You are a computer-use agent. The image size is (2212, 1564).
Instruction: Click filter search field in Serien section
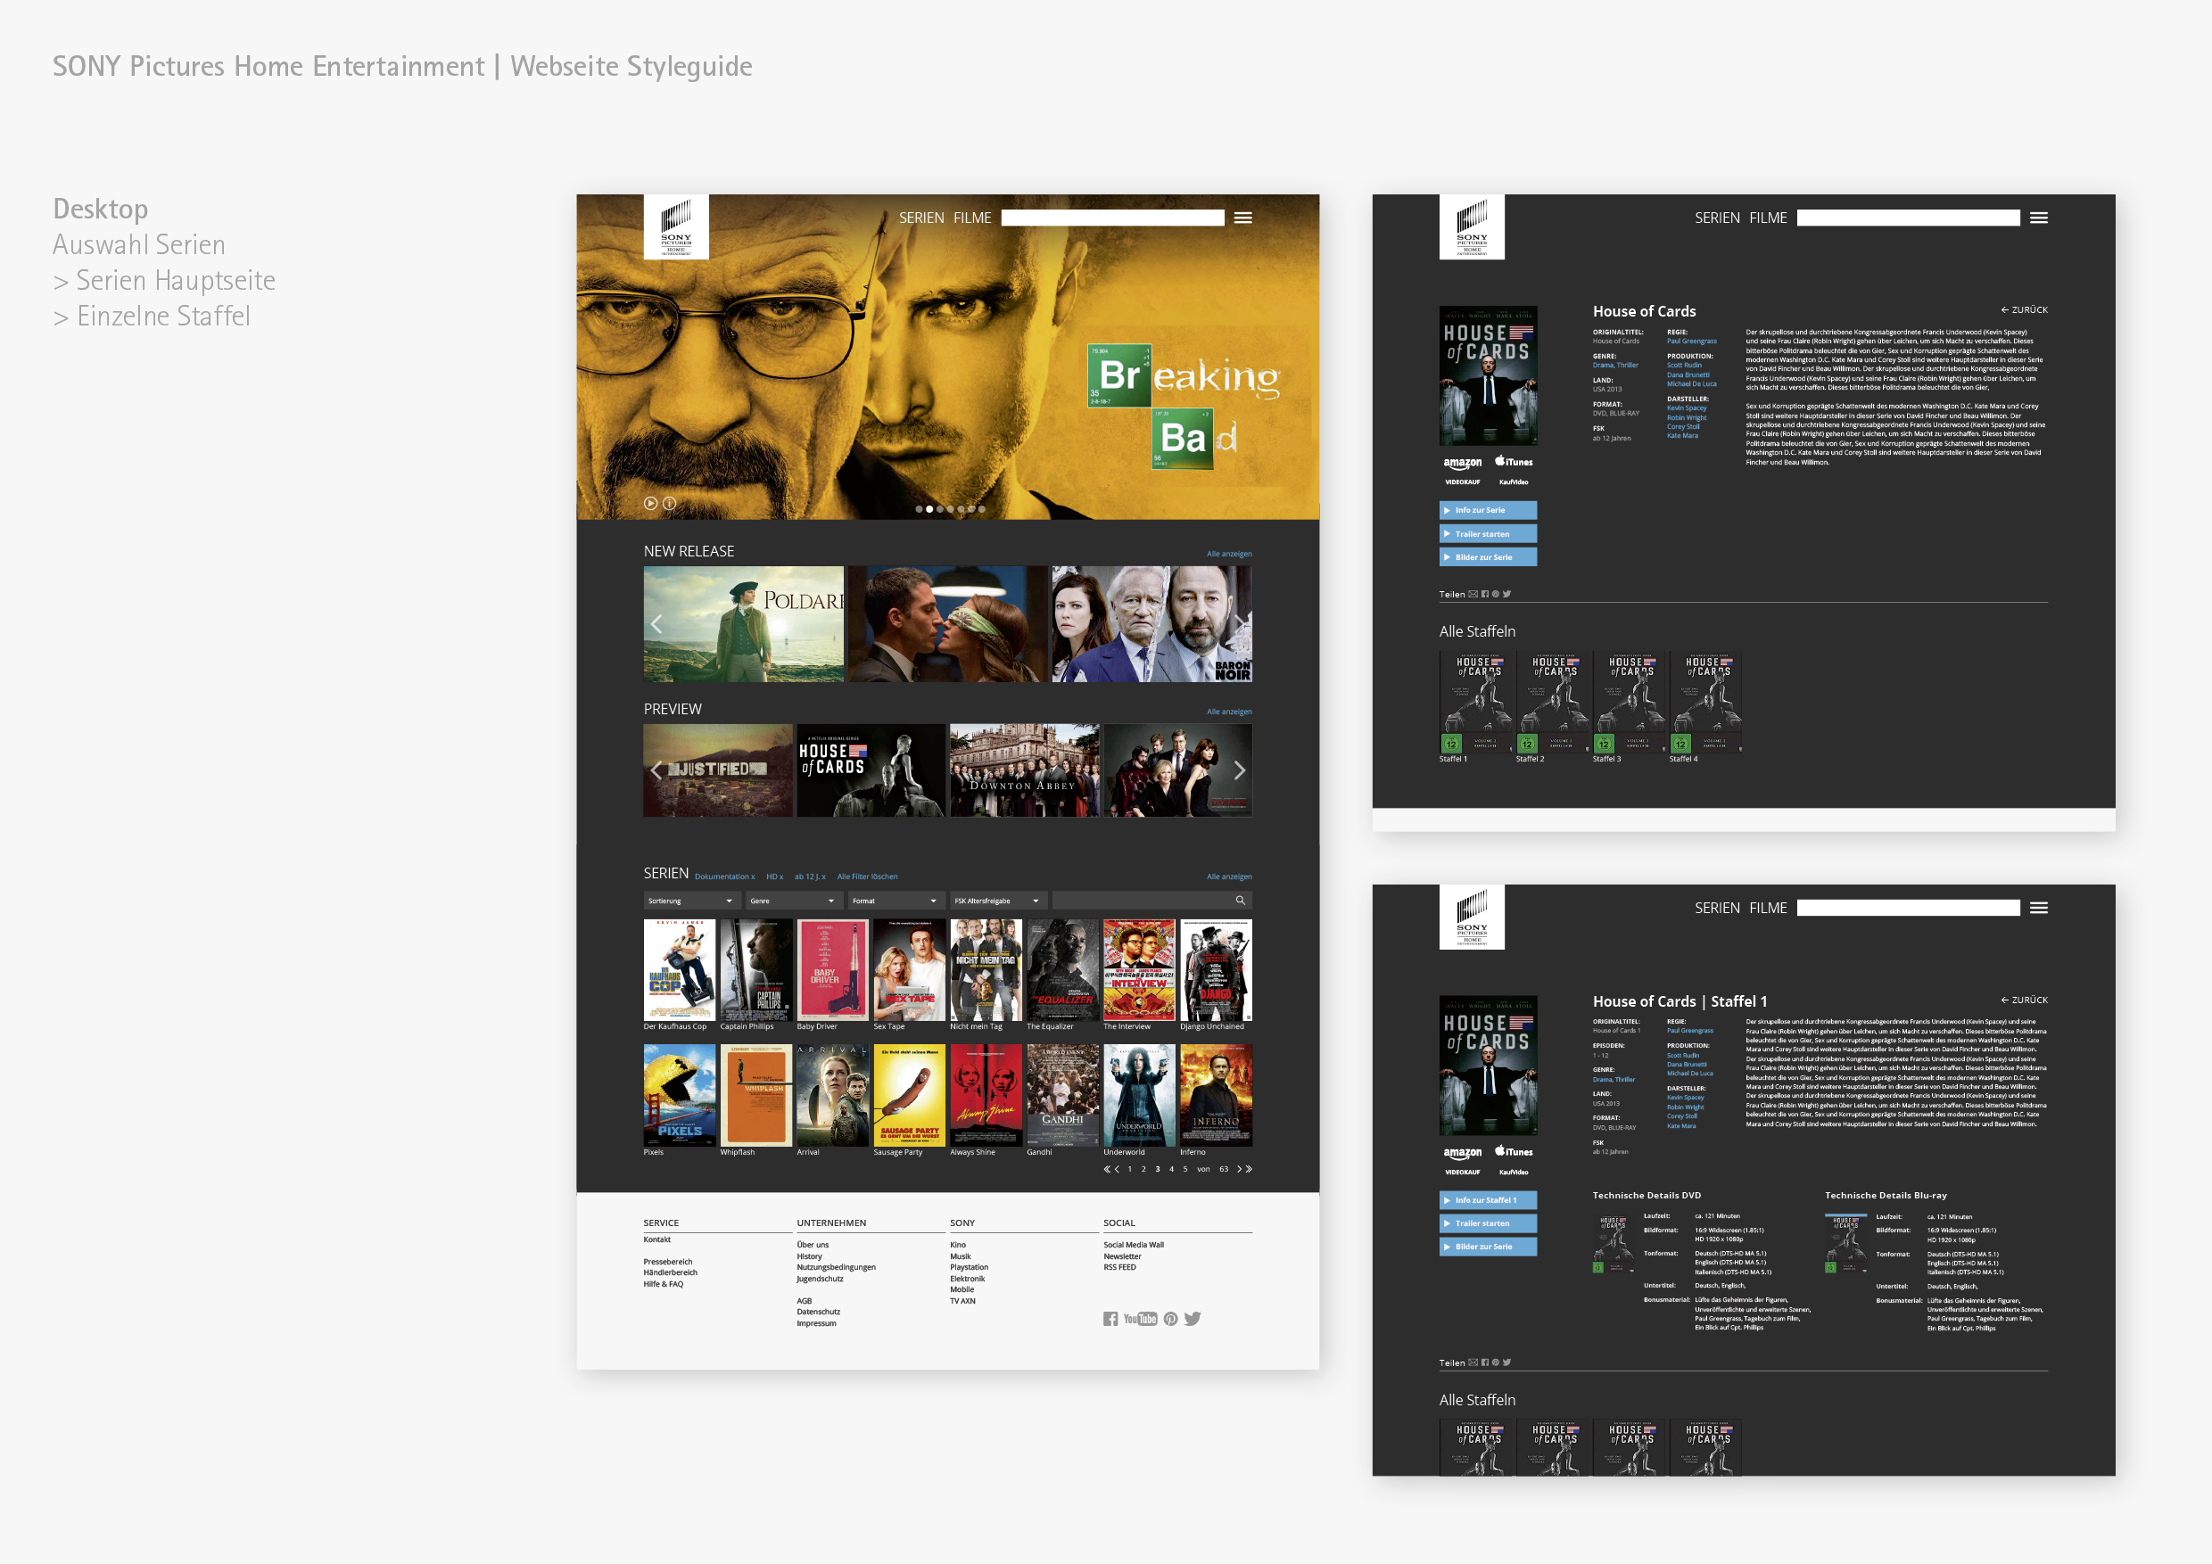[1152, 901]
